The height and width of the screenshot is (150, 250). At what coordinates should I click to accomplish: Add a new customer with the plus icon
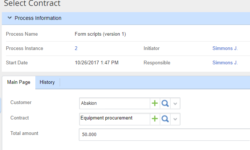click(x=155, y=104)
